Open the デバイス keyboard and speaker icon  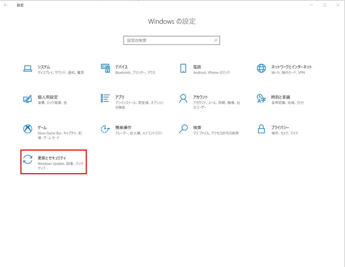105,68
